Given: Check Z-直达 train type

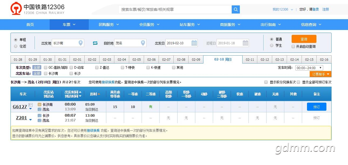Looking at the screenshot, I should pyautogui.click(x=97, y=68).
